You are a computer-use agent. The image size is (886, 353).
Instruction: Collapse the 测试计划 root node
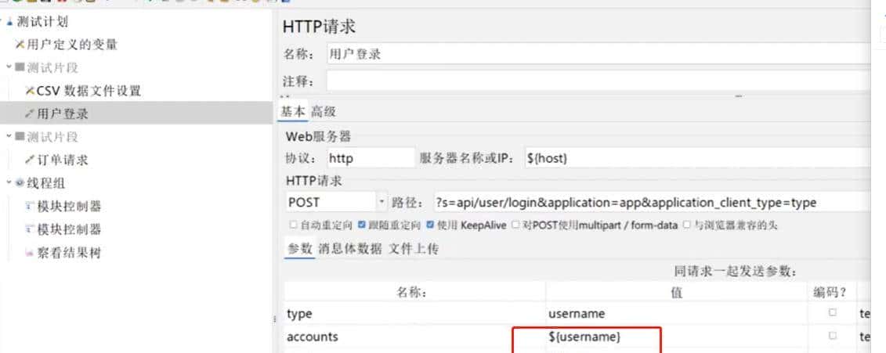point(3,22)
